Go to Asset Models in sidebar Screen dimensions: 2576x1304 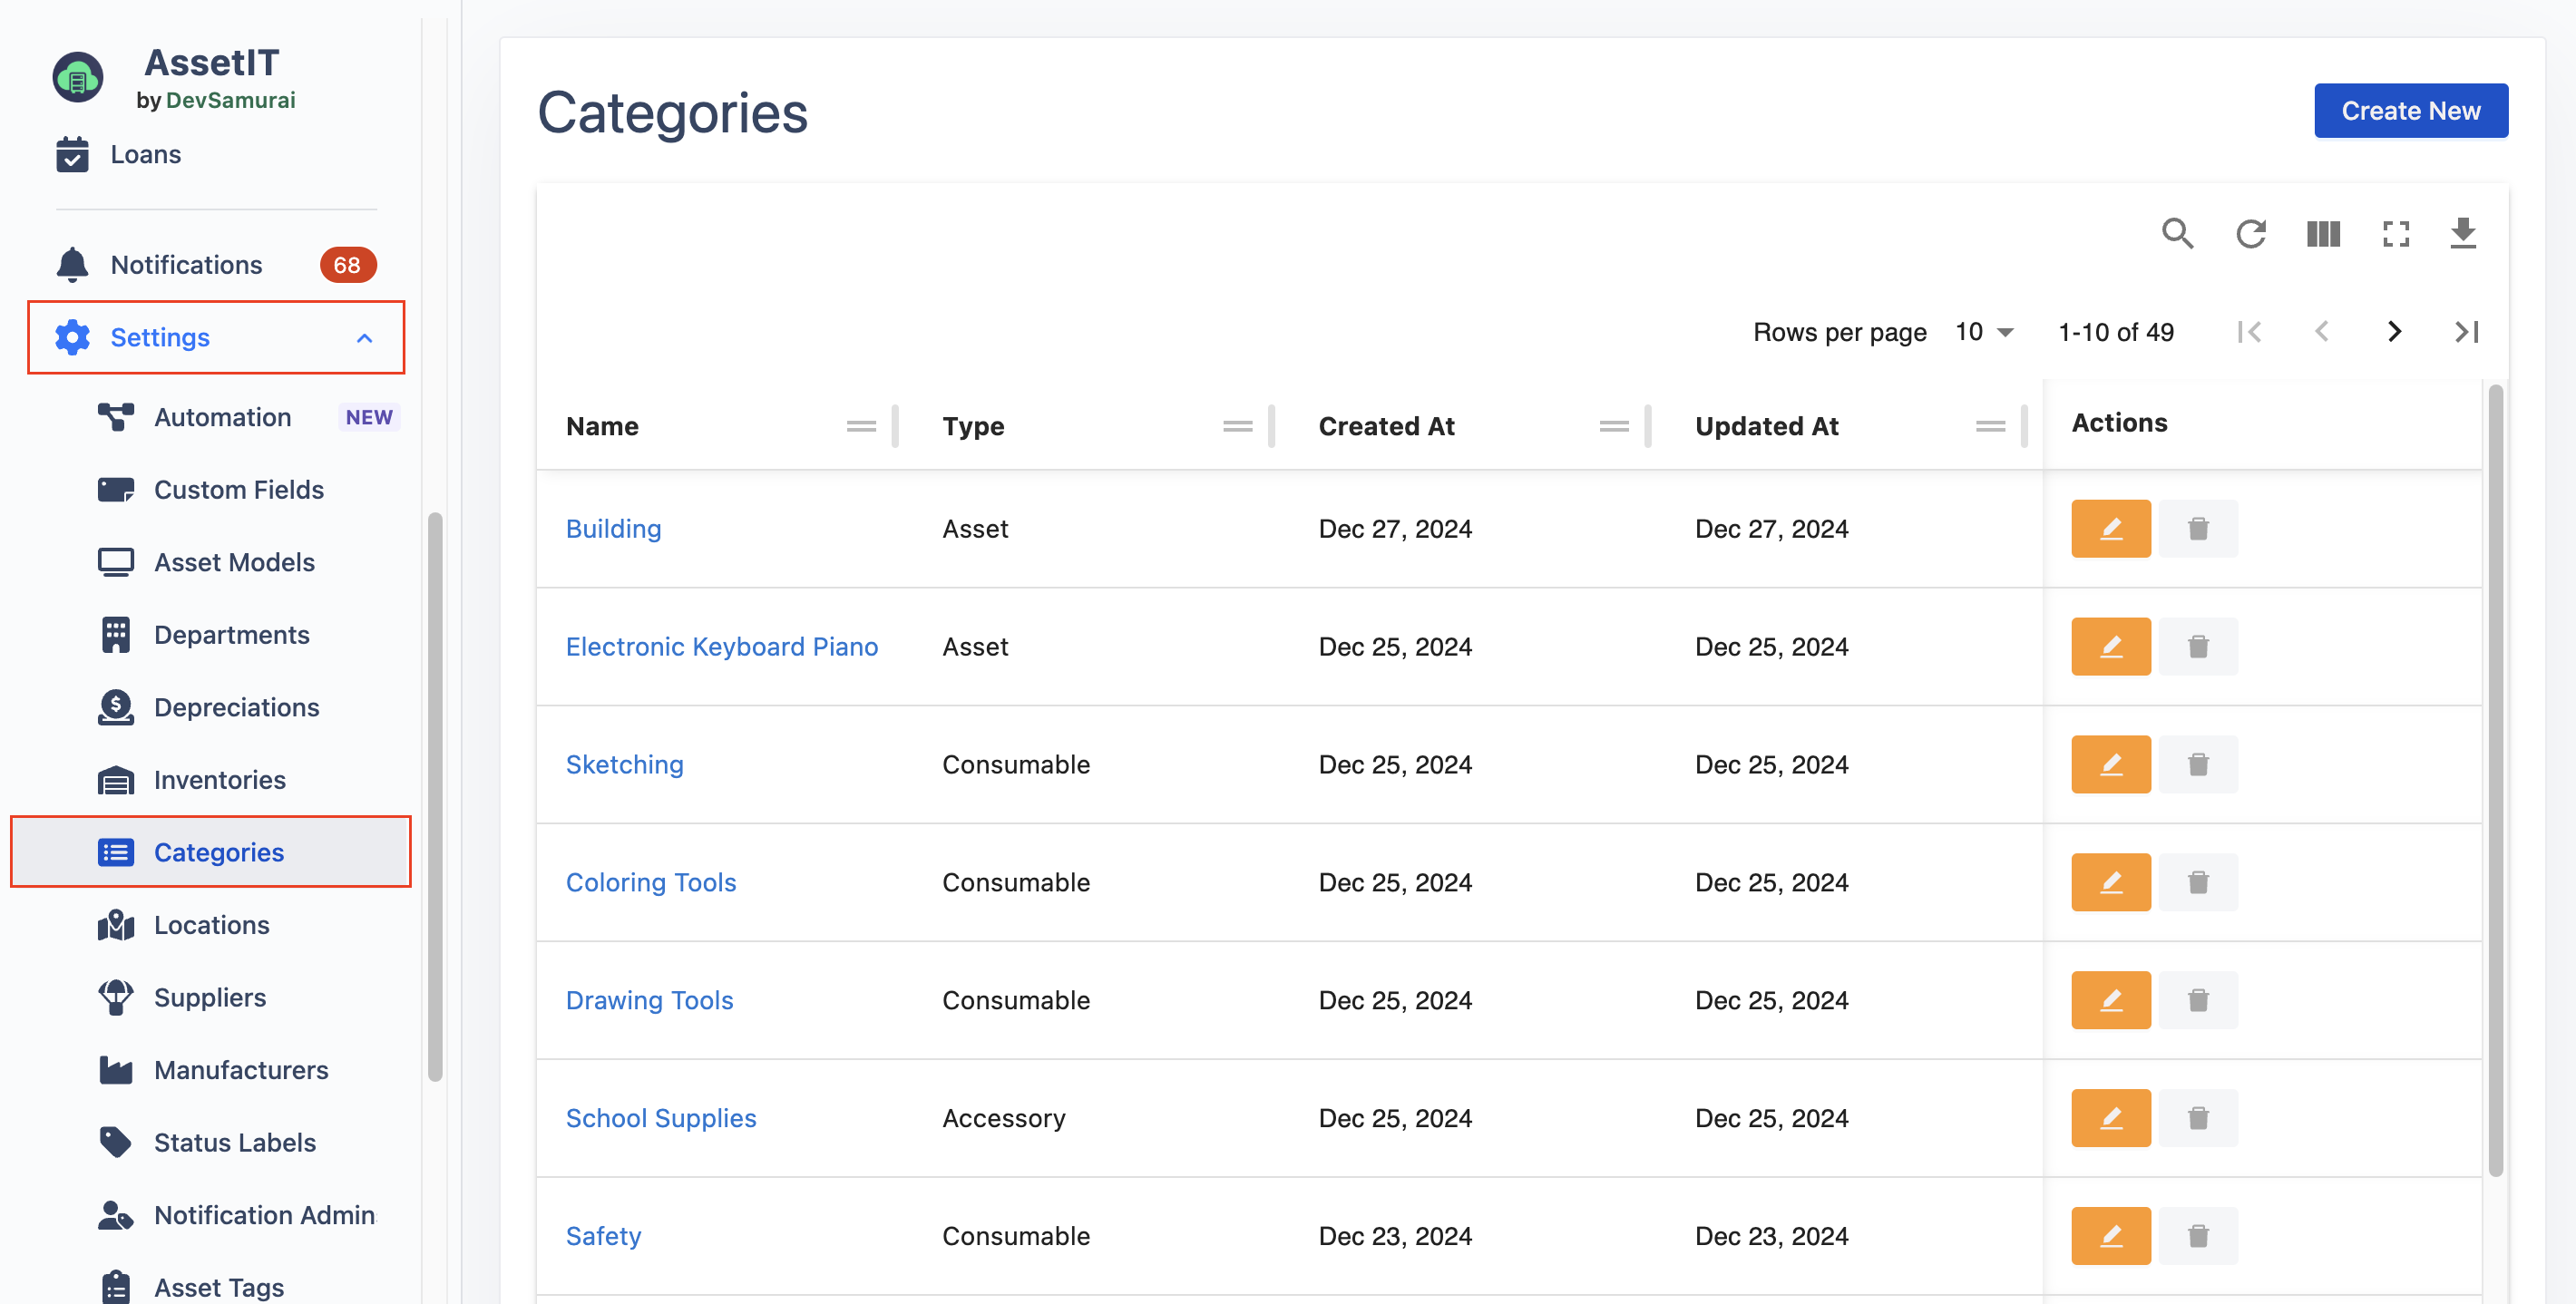click(x=234, y=562)
